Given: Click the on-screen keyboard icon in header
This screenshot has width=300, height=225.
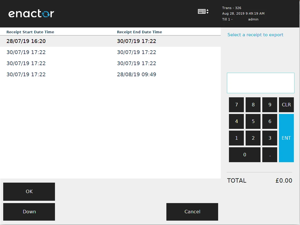Looking at the screenshot, I should (x=203, y=11).
